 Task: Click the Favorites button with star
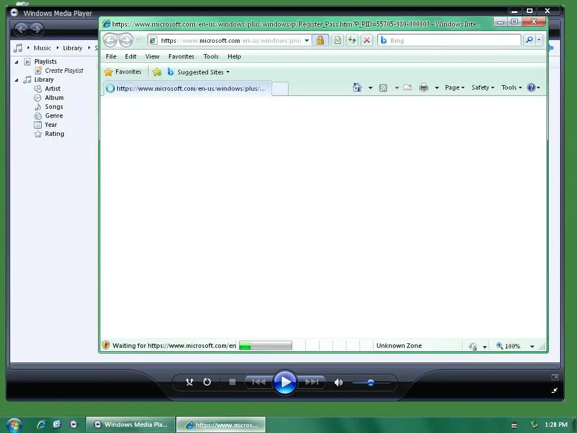coord(123,72)
